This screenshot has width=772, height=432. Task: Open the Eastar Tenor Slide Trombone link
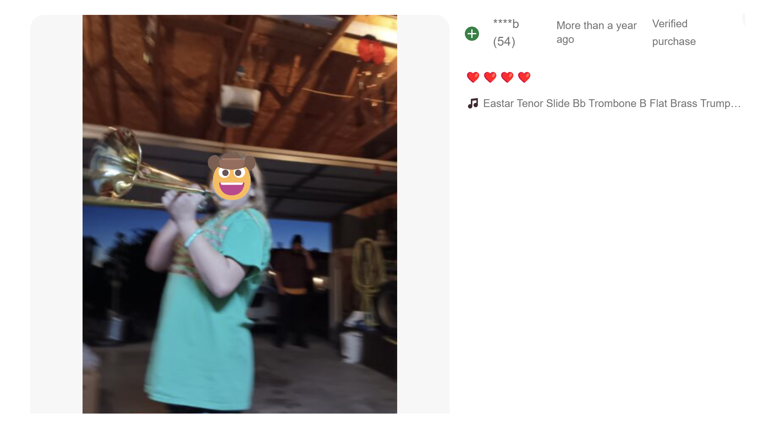pos(612,103)
